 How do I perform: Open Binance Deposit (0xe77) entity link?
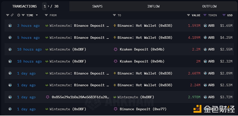(x=143, y=109)
